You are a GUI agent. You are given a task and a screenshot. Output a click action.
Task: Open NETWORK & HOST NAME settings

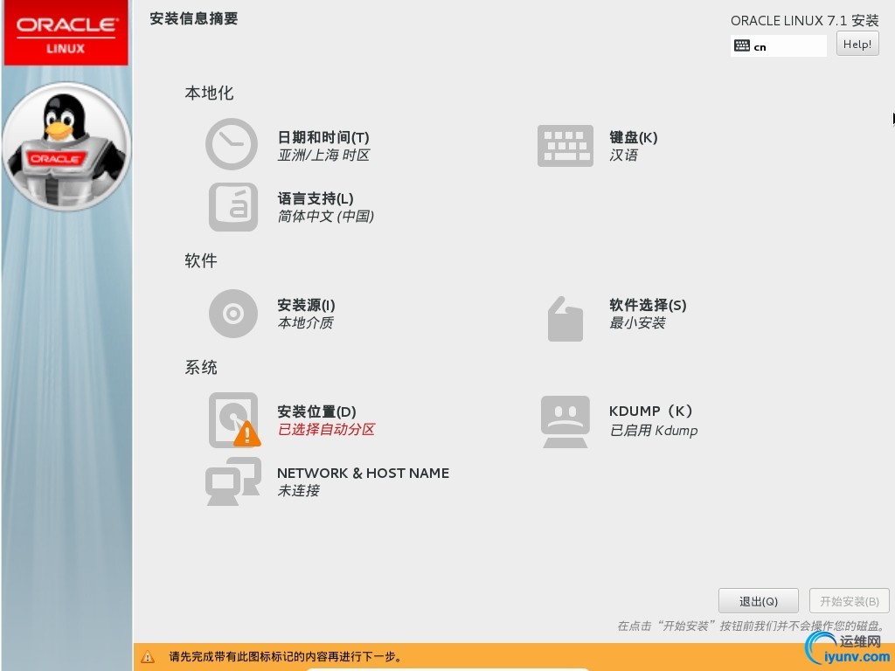[363, 473]
